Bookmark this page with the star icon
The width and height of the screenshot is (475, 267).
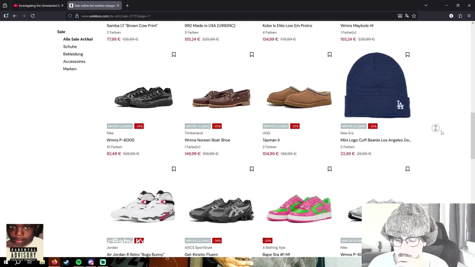414,16
